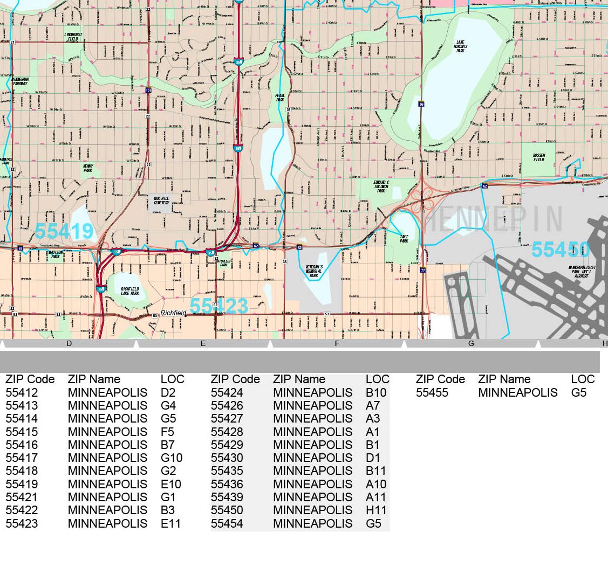Click grid column letter G
Screen dimensions: 608x567
point(471,343)
